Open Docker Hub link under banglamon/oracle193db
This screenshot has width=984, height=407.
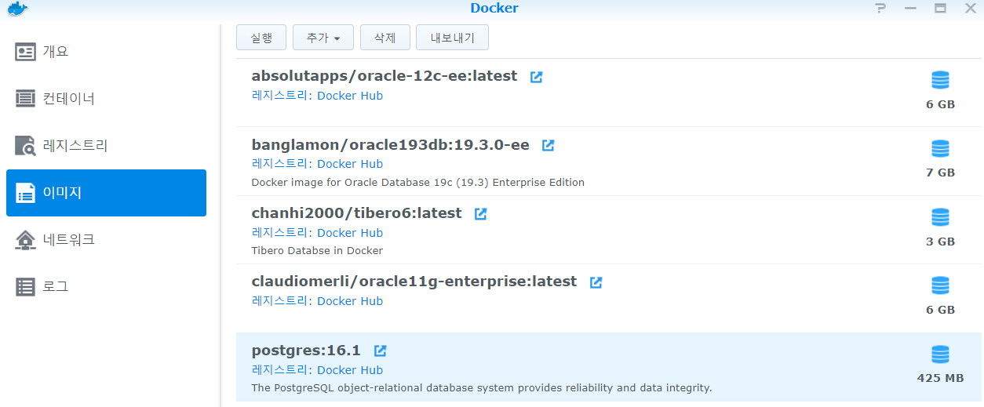(x=350, y=164)
